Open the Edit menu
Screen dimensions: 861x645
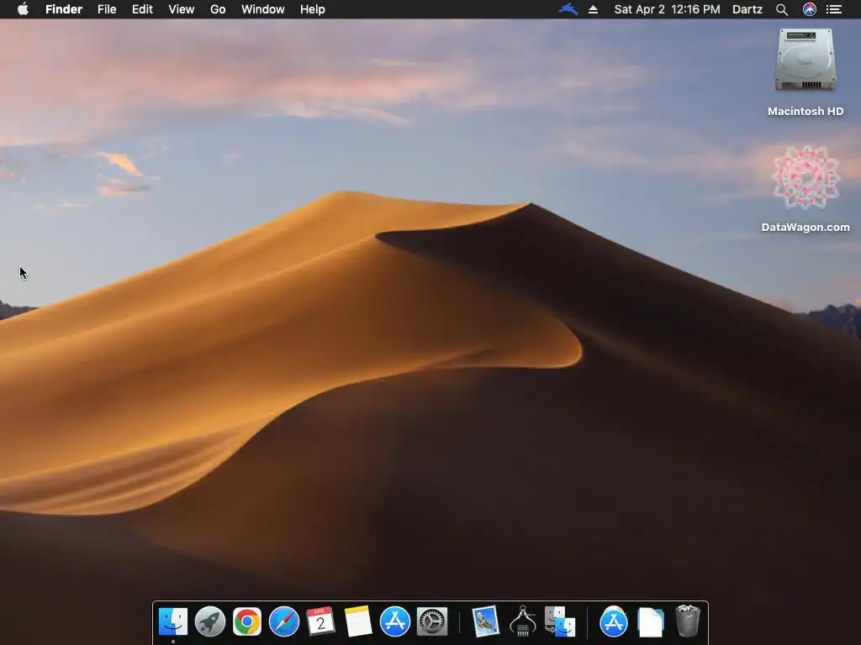click(x=142, y=9)
